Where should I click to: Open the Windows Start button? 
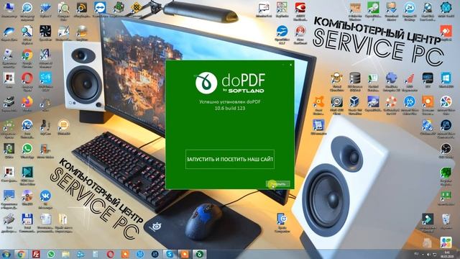point(6,254)
